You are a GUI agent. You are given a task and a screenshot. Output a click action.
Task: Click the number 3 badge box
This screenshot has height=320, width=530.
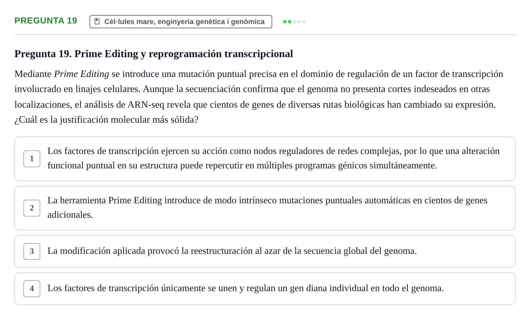32,251
